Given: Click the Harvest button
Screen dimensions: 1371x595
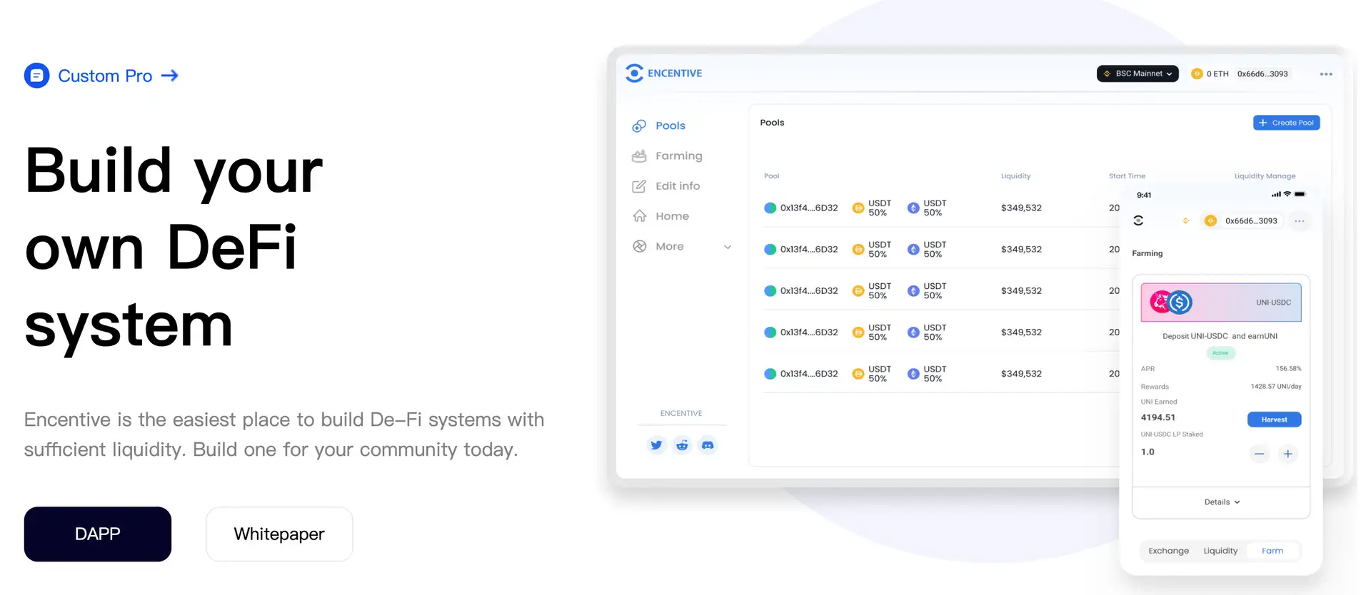Looking at the screenshot, I should pyautogui.click(x=1274, y=419).
